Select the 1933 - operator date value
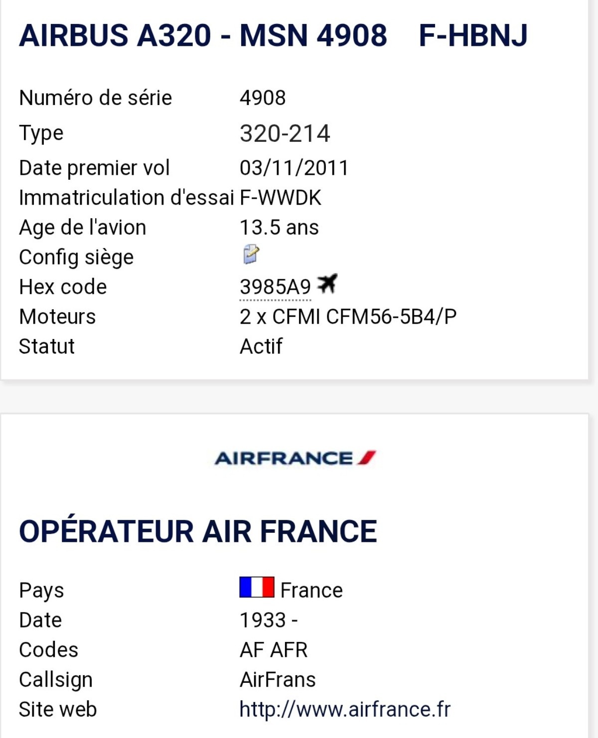The image size is (598, 738). tap(269, 620)
